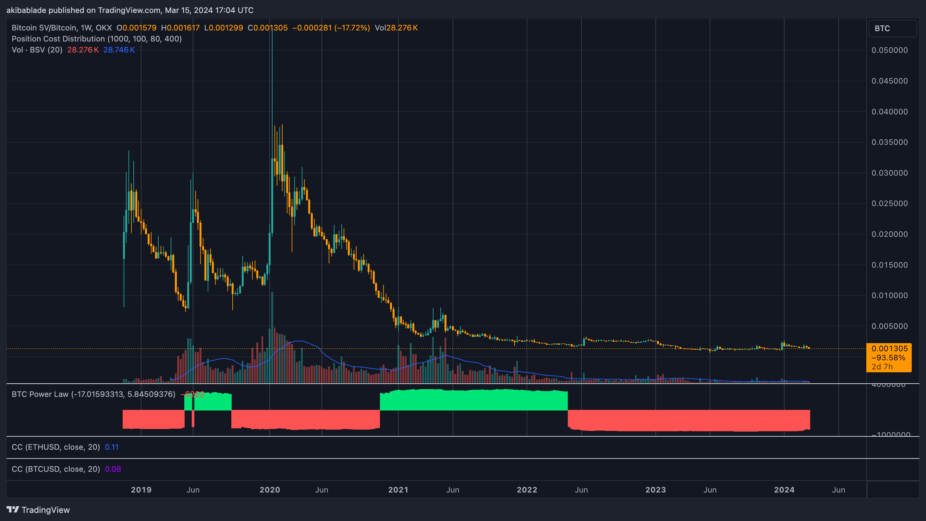Click the red volume value 28.276 K
The height and width of the screenshot is (521, 926).
(x=83, y=50)
